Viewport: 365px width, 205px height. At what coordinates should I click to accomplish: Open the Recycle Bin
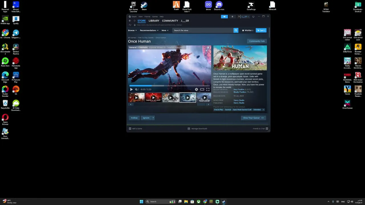5,104
